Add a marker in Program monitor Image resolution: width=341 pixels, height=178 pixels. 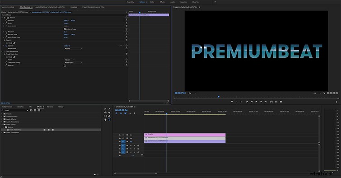pos(232,102)
